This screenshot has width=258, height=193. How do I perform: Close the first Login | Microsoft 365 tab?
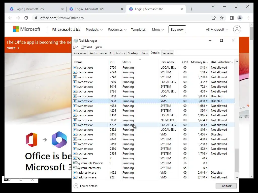point(62,9)
